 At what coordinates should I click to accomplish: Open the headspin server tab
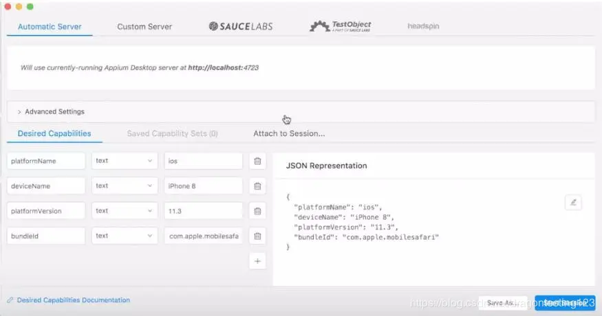[423, 26]
